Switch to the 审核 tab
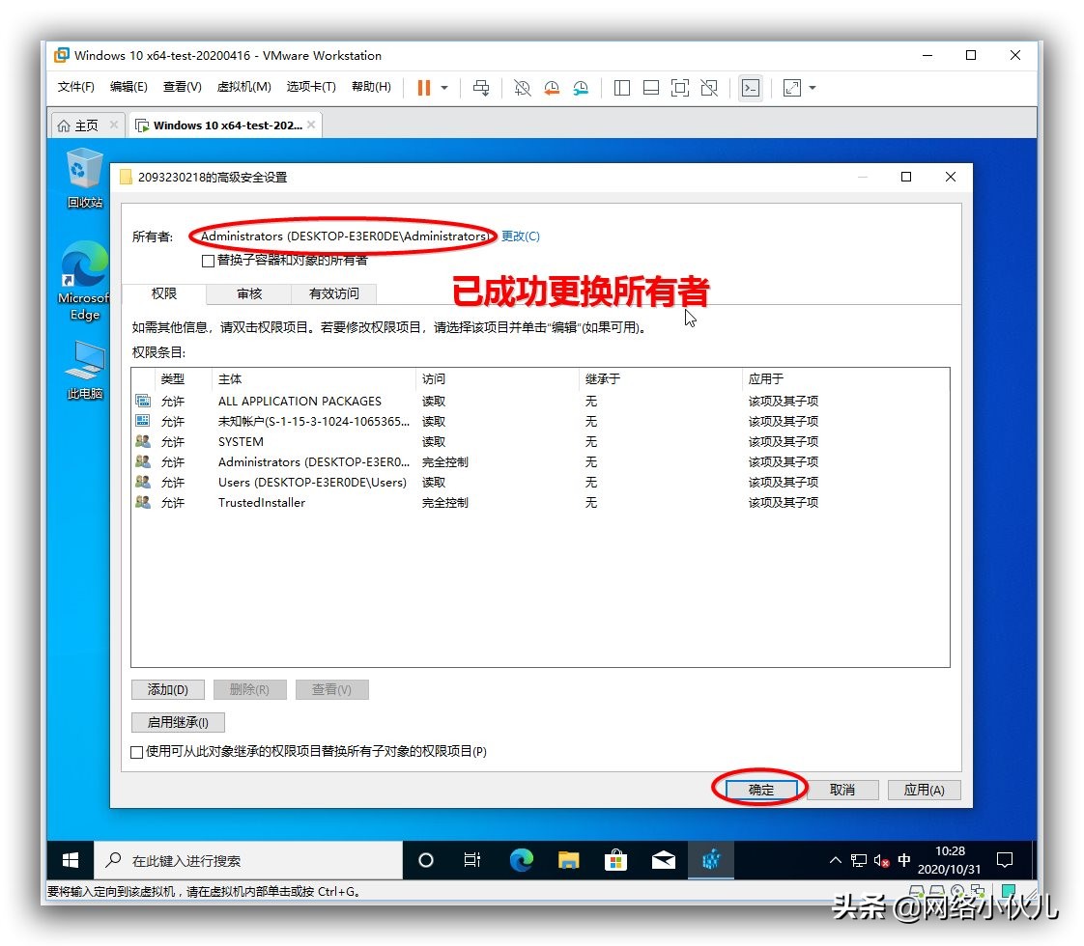The image size is (1084, 946). coord(247,293)
